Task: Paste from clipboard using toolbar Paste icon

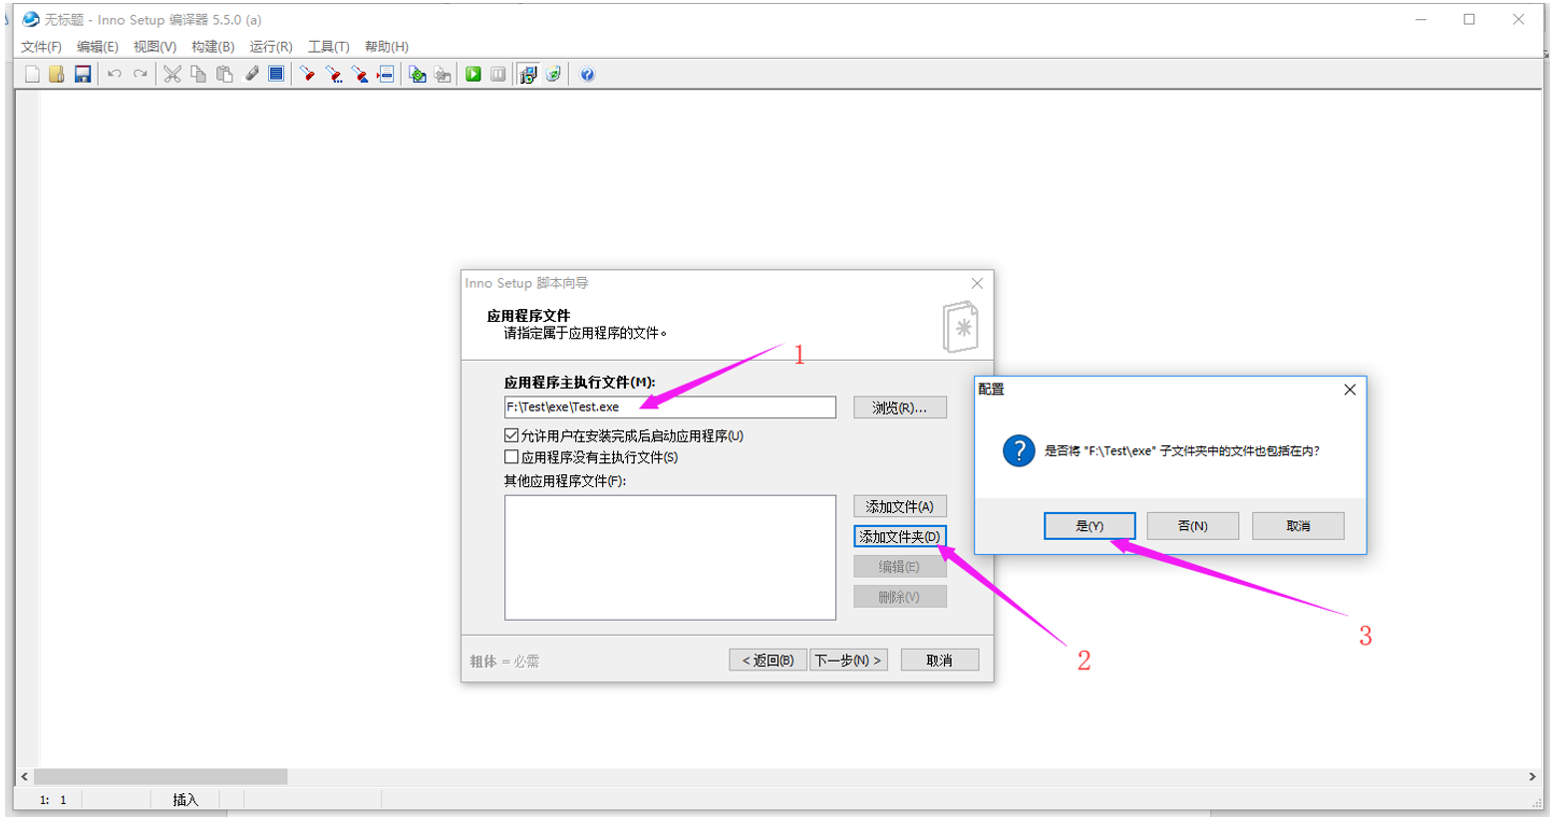Action: 224,74
